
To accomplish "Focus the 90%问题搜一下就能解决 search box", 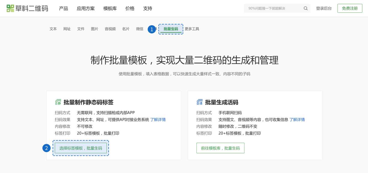I will [x=277, y=8].
